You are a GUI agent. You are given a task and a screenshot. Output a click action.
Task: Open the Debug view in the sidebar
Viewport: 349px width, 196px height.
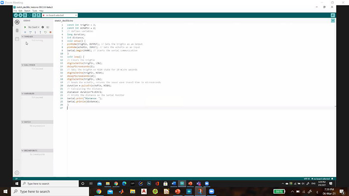pyautogui.click(x=17, y=22)
